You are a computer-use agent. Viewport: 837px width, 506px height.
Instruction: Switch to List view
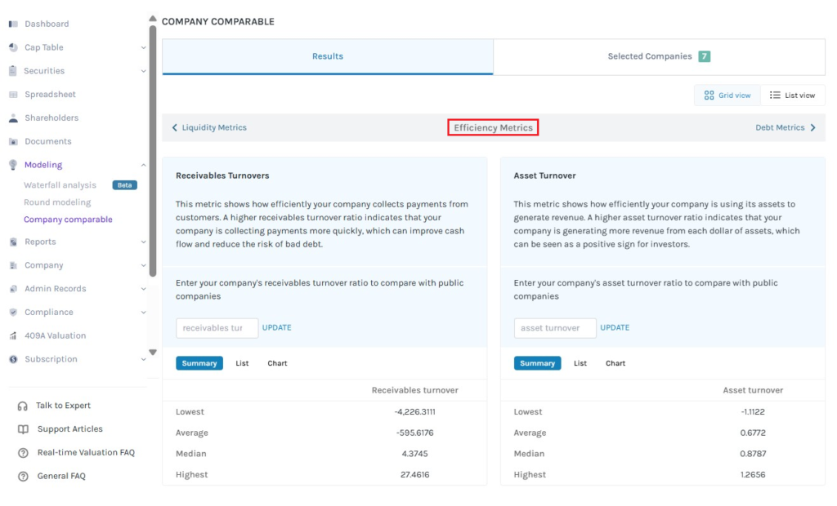pyautogui.click(x=793, y=95)
